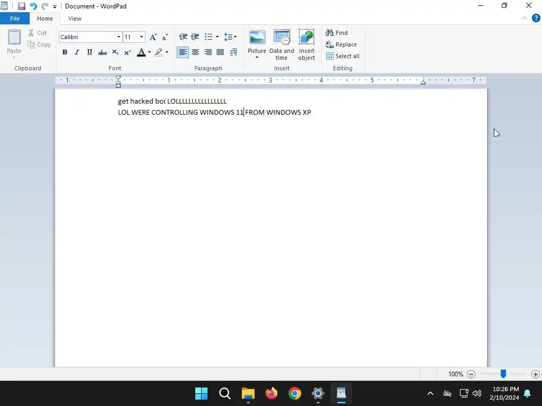542x406 pixels.
Task: Click the zoom slider thumb
Action: (503, 374)
